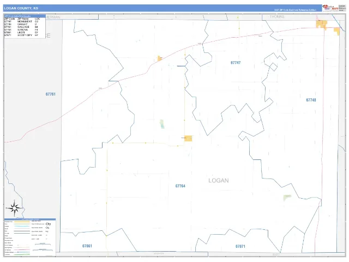Click the WALLACE row in ZIP index
The height and width of the screenshot is (262, 349).
click(21, 27)
